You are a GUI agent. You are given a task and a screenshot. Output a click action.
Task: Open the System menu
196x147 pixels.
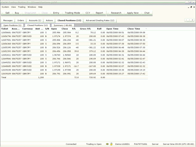pos(5,7)
